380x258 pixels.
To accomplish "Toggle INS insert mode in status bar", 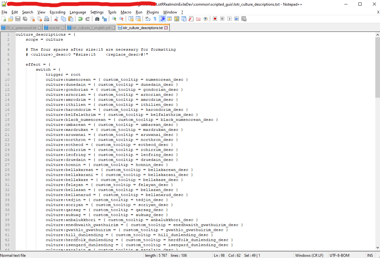I will 370,255.
